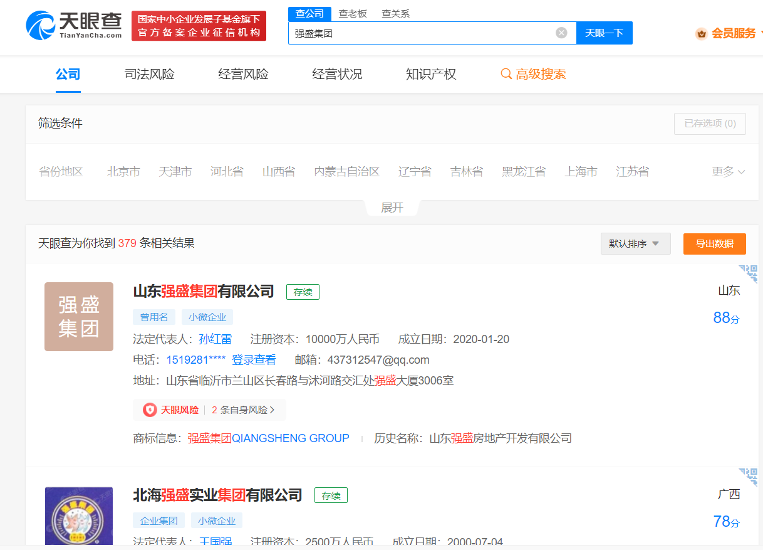
Task: Click the 天眼一下 search button
Action: point(605,33)
